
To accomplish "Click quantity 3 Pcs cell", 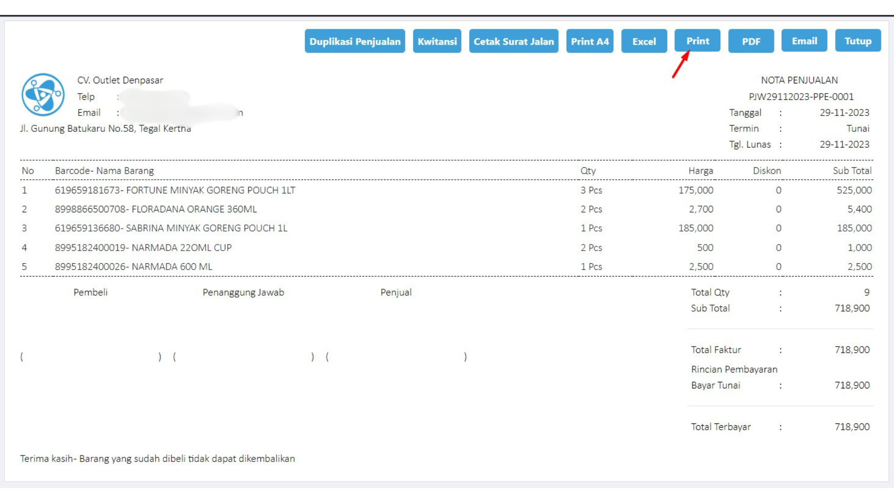I will click(591, 190).
